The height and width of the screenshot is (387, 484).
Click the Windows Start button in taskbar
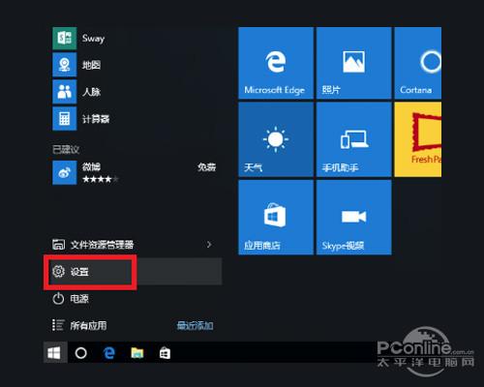pos(54,353)
